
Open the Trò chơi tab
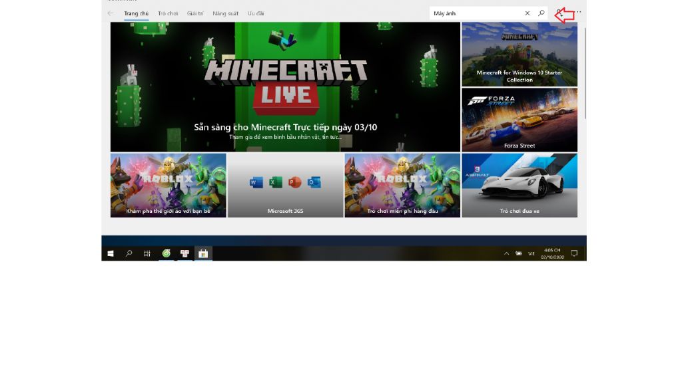(168, 13)
